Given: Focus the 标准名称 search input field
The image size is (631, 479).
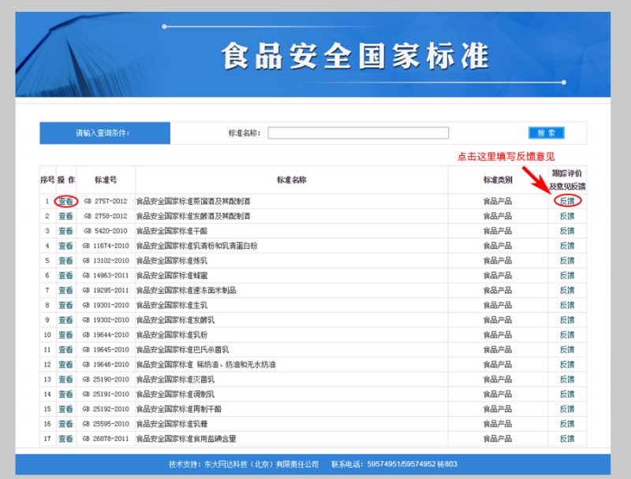Looking at the screenshot, I should pos(358,133).
